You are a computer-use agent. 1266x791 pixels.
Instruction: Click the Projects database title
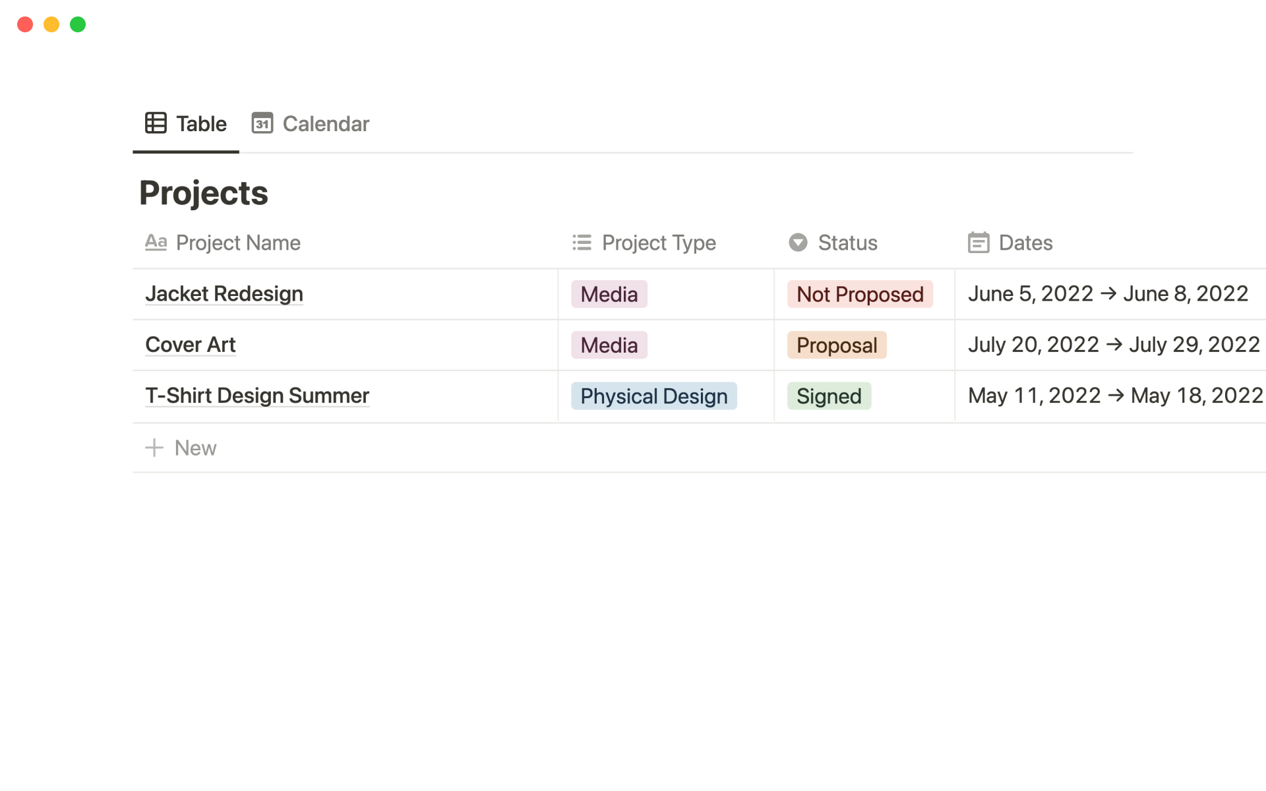(x=204, y=193)
